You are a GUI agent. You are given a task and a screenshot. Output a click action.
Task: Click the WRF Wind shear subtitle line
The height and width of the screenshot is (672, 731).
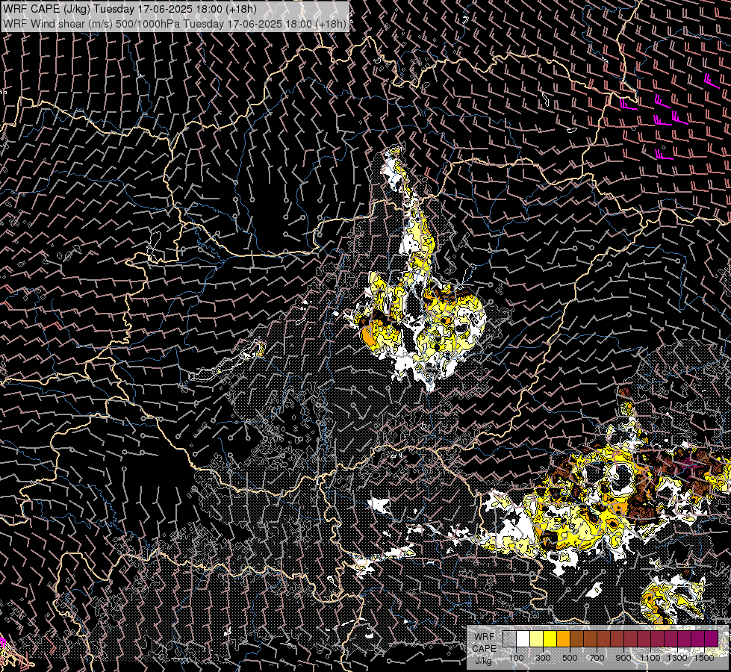pyautogui.click(x=175, y=23)
